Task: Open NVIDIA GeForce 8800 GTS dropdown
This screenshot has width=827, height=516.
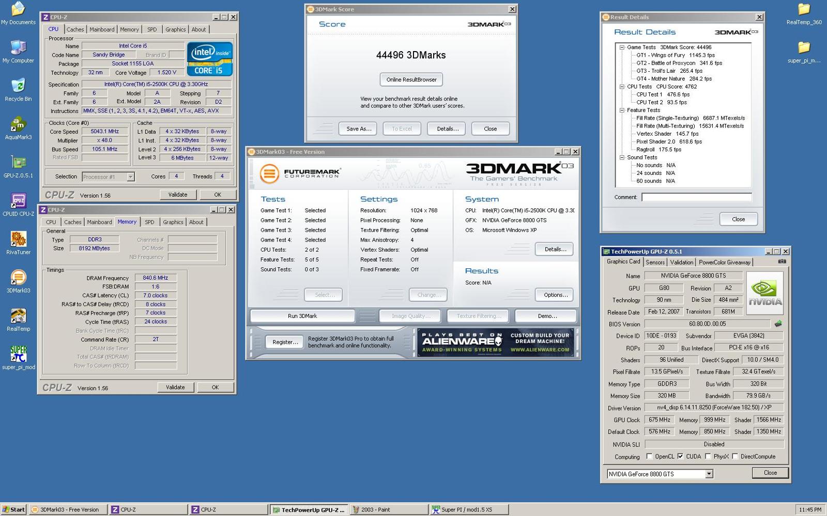Action: tap(709, 474)
